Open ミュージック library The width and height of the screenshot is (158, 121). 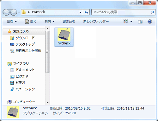(x=25, y=89)
